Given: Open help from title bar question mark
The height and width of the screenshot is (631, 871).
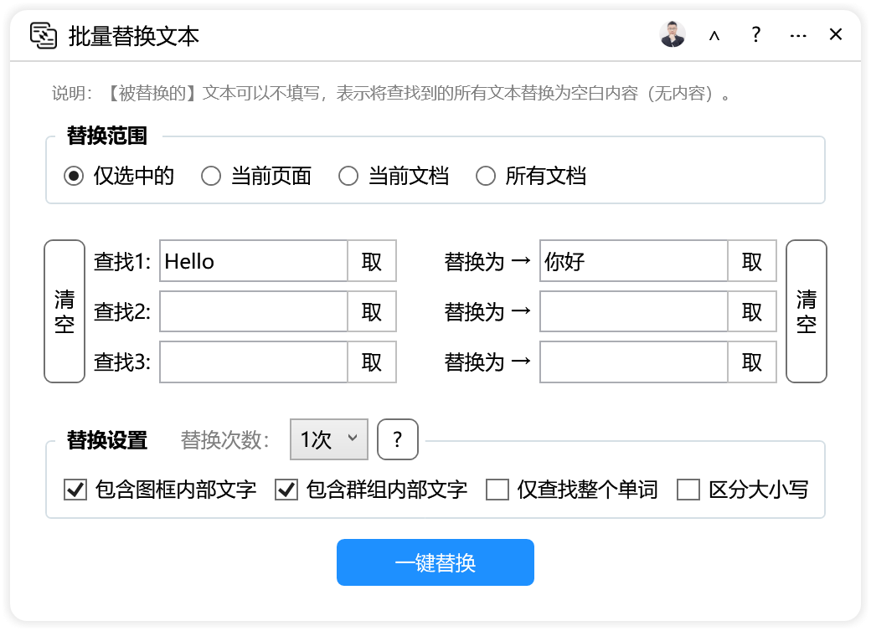Looking at the screenshot, I should point(755,35).
